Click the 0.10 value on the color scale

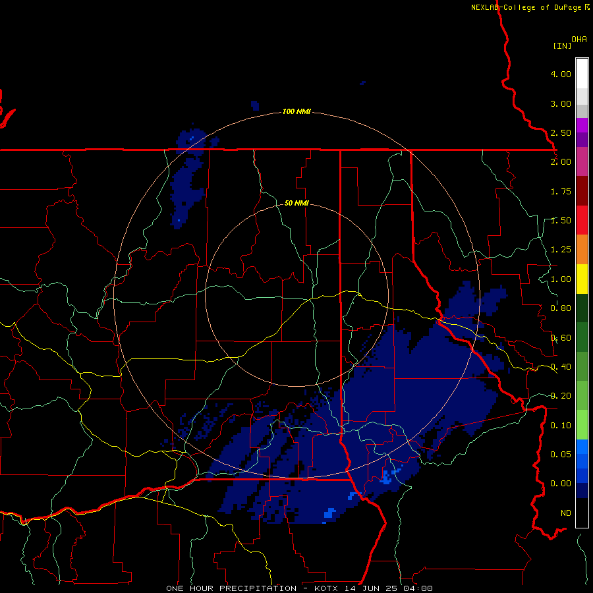click(x=561, y=426)
